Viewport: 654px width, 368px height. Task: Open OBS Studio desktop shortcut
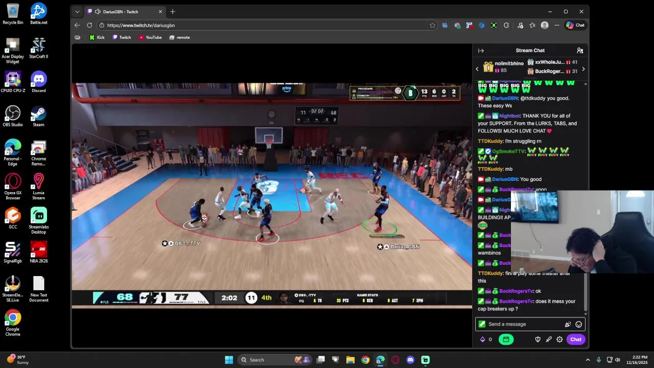tap(13, 116)
